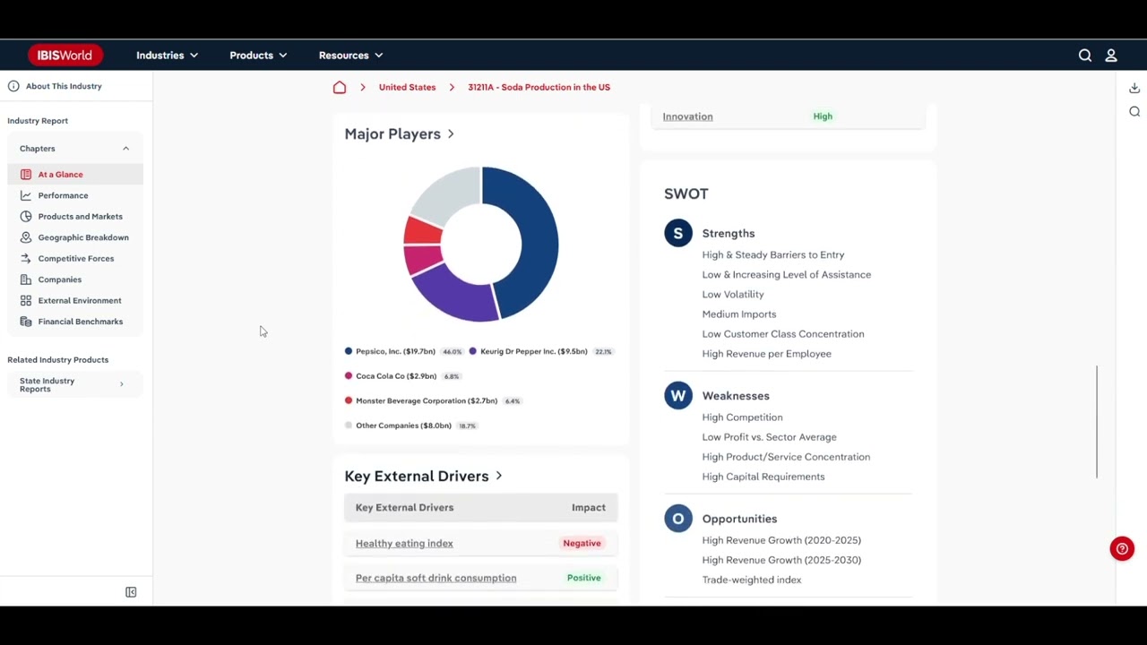Click 'High & Steady Barriers to Entry' text
Viewport: 1147px width, 645px height.
(x=773, y=255)
